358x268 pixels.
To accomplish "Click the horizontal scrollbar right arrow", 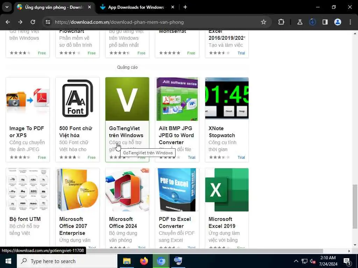I will (349, 251).
